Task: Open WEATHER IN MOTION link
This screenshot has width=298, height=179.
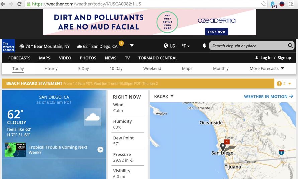Action: point(269,97)
